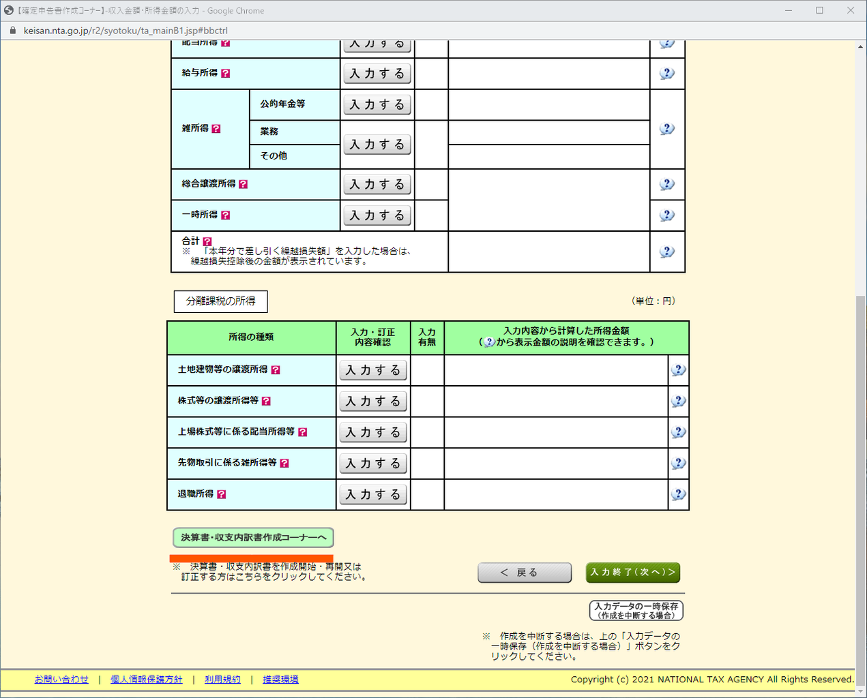Open the 推奨環境 footer link
This screenshot has width=867, height=698.
(280, 680)
